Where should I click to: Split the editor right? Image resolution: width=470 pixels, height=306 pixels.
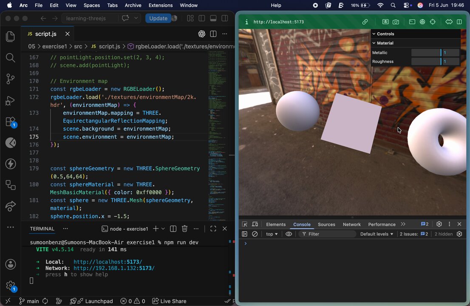tap(213, 34)
